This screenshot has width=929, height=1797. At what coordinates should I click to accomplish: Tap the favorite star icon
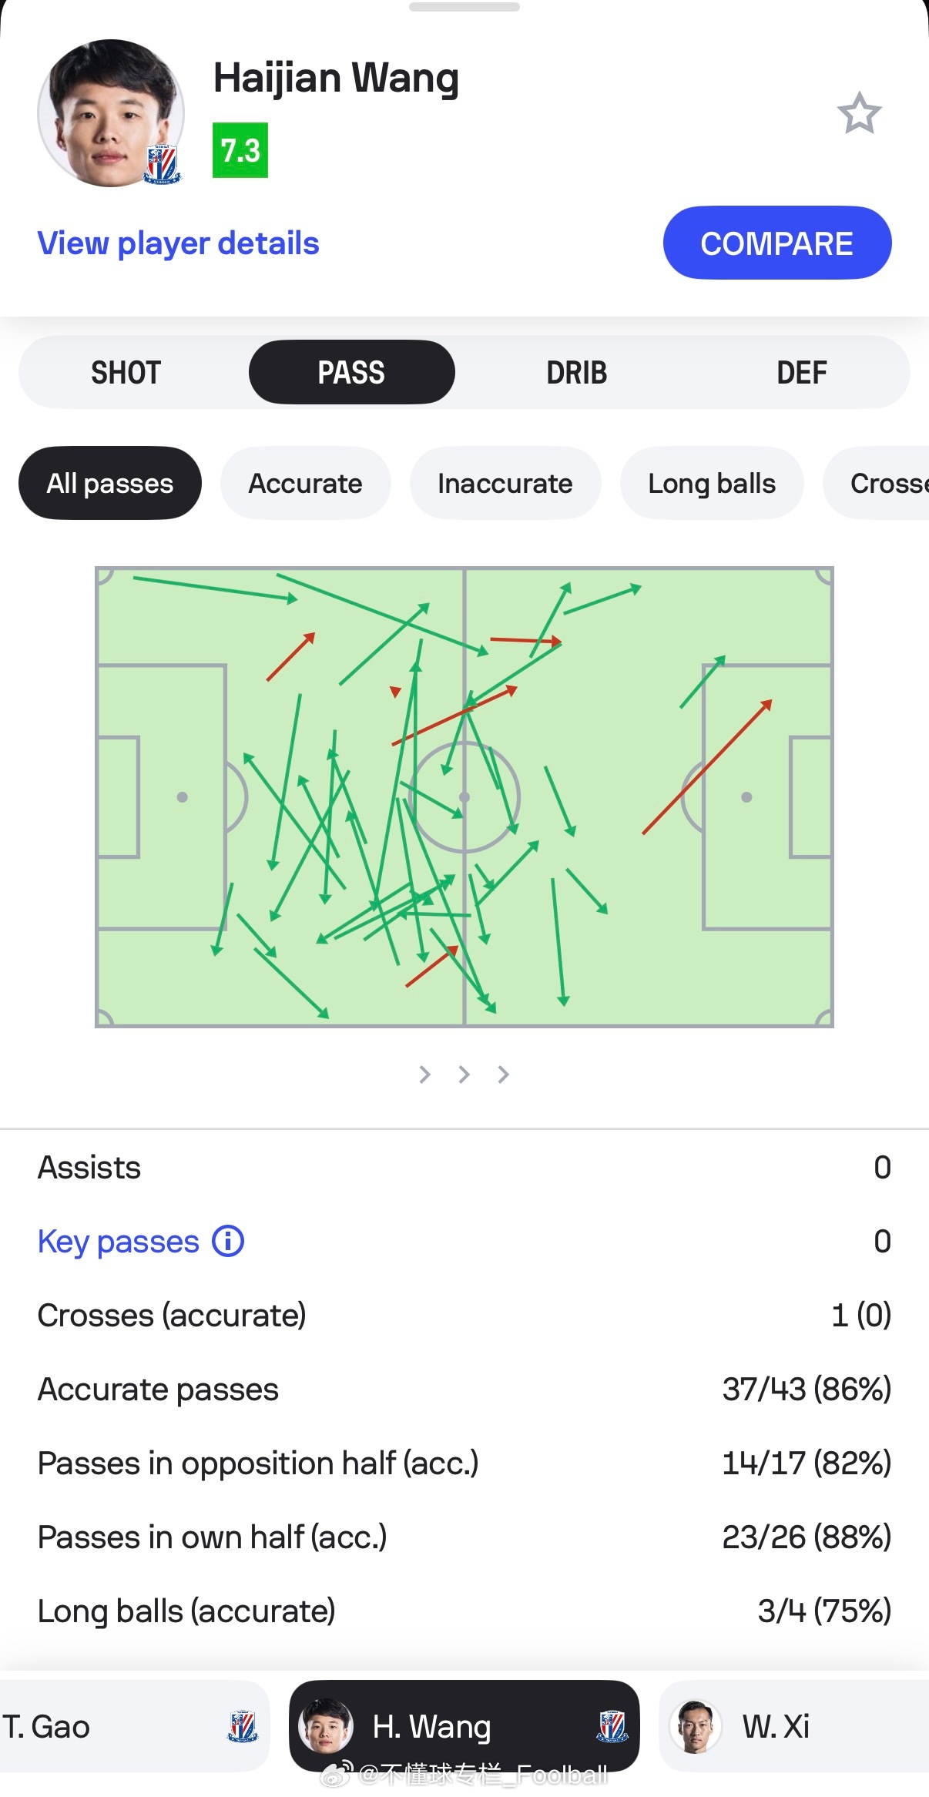pos(859,113)
